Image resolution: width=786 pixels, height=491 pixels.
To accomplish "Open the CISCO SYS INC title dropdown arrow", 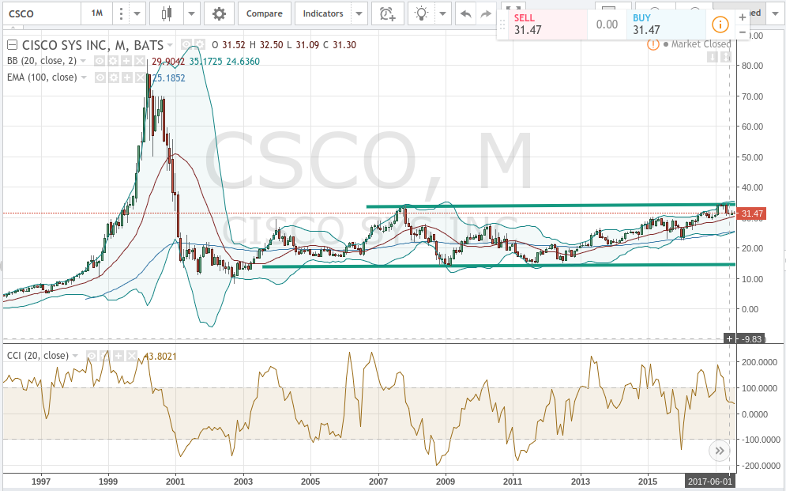I will pos(171,45).
